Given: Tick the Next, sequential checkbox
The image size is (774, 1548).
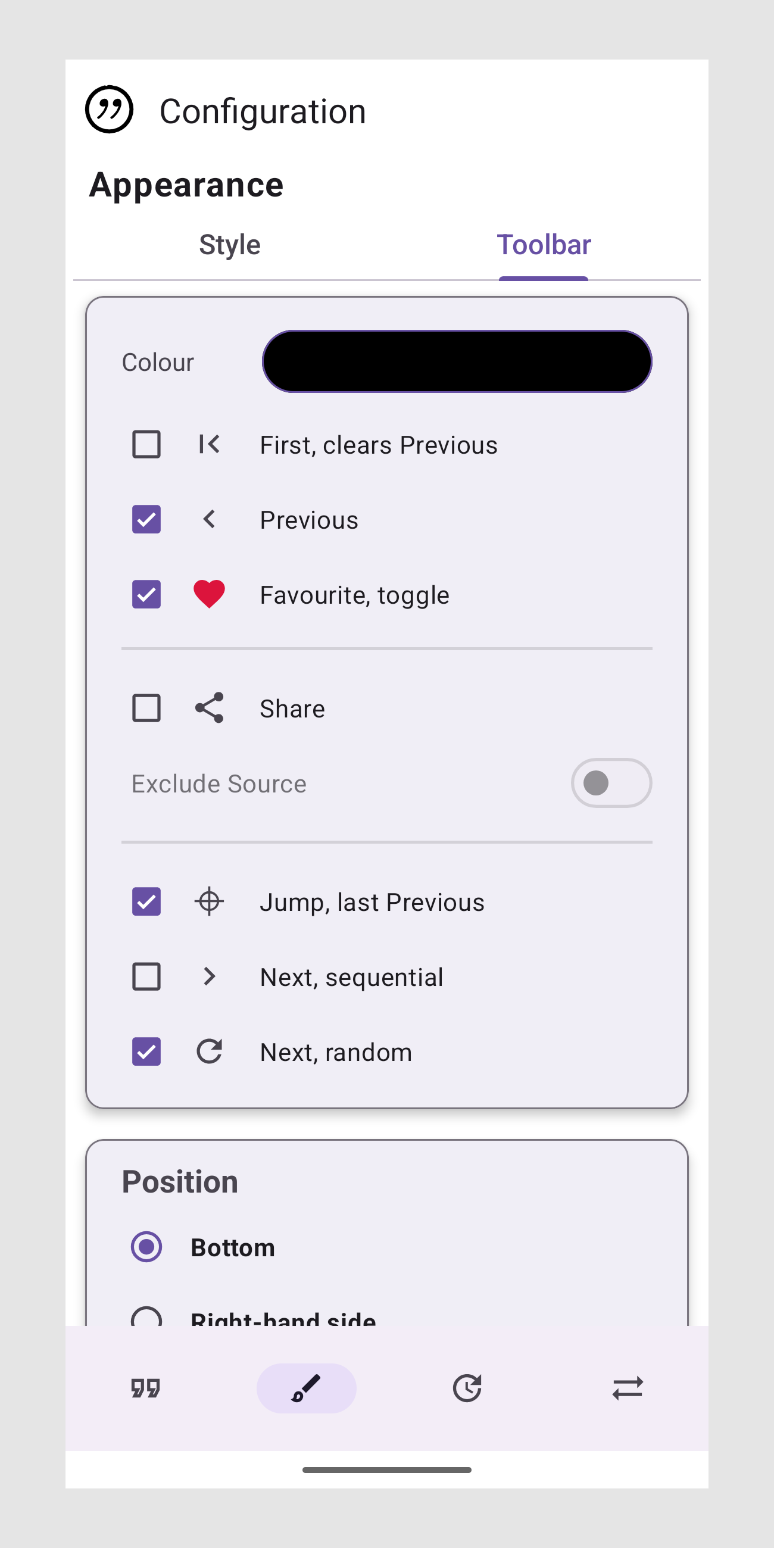Looking at the screenshot, I should pyautogui.click(x=146, y=976).
